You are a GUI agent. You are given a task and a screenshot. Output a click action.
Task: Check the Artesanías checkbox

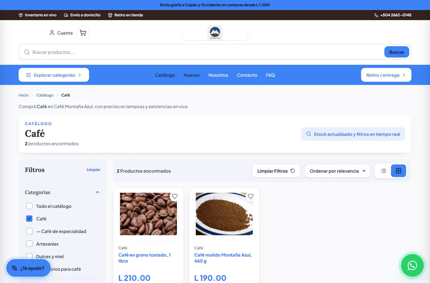coord(29,244)
